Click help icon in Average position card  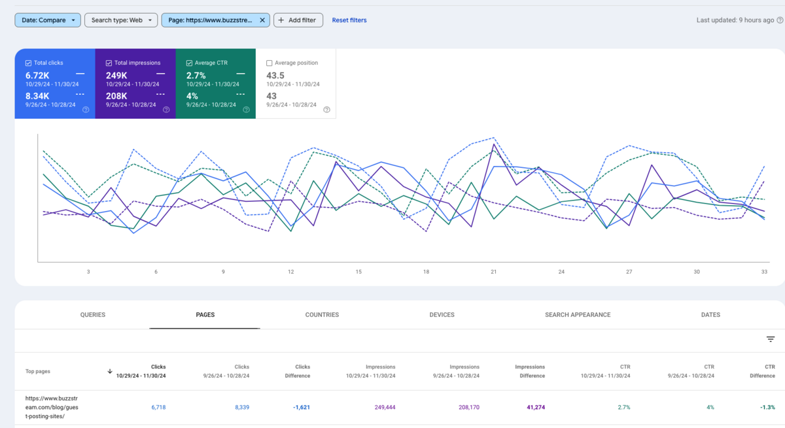tap(326, 110)
